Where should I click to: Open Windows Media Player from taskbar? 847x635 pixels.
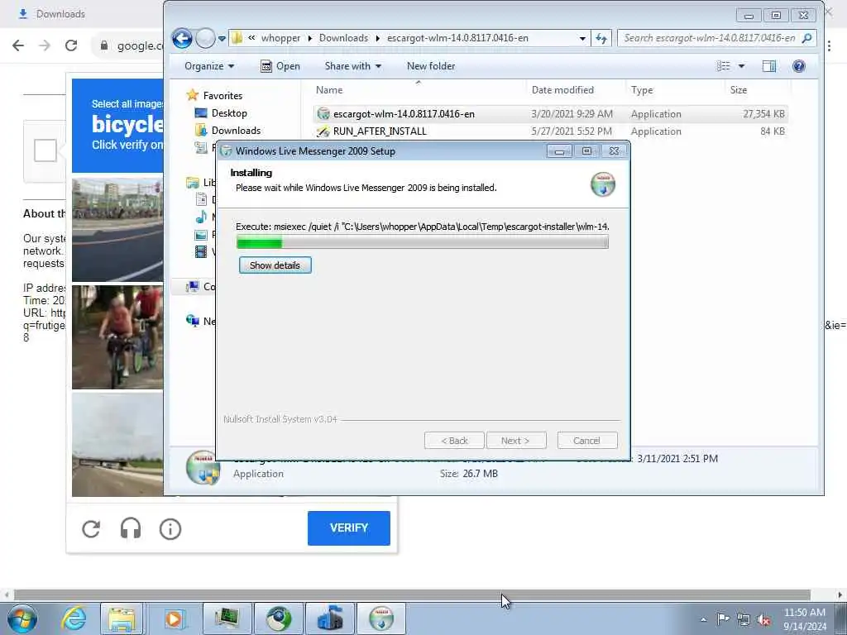(x=174, y=618)
